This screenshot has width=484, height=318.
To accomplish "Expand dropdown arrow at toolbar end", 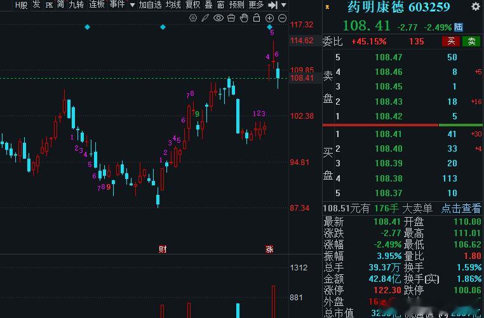I will (x=284, y=5).
